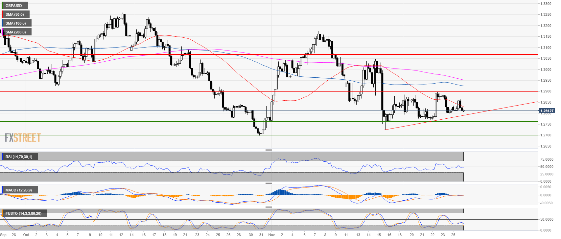Grab the divider handle above the RSI panel
The width and height of the screenshot is (561, 239).
[x=269, y=150]
